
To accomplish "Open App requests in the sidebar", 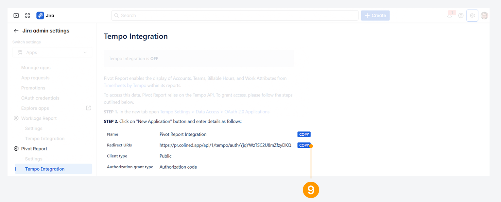I will (x=35, y=78).
